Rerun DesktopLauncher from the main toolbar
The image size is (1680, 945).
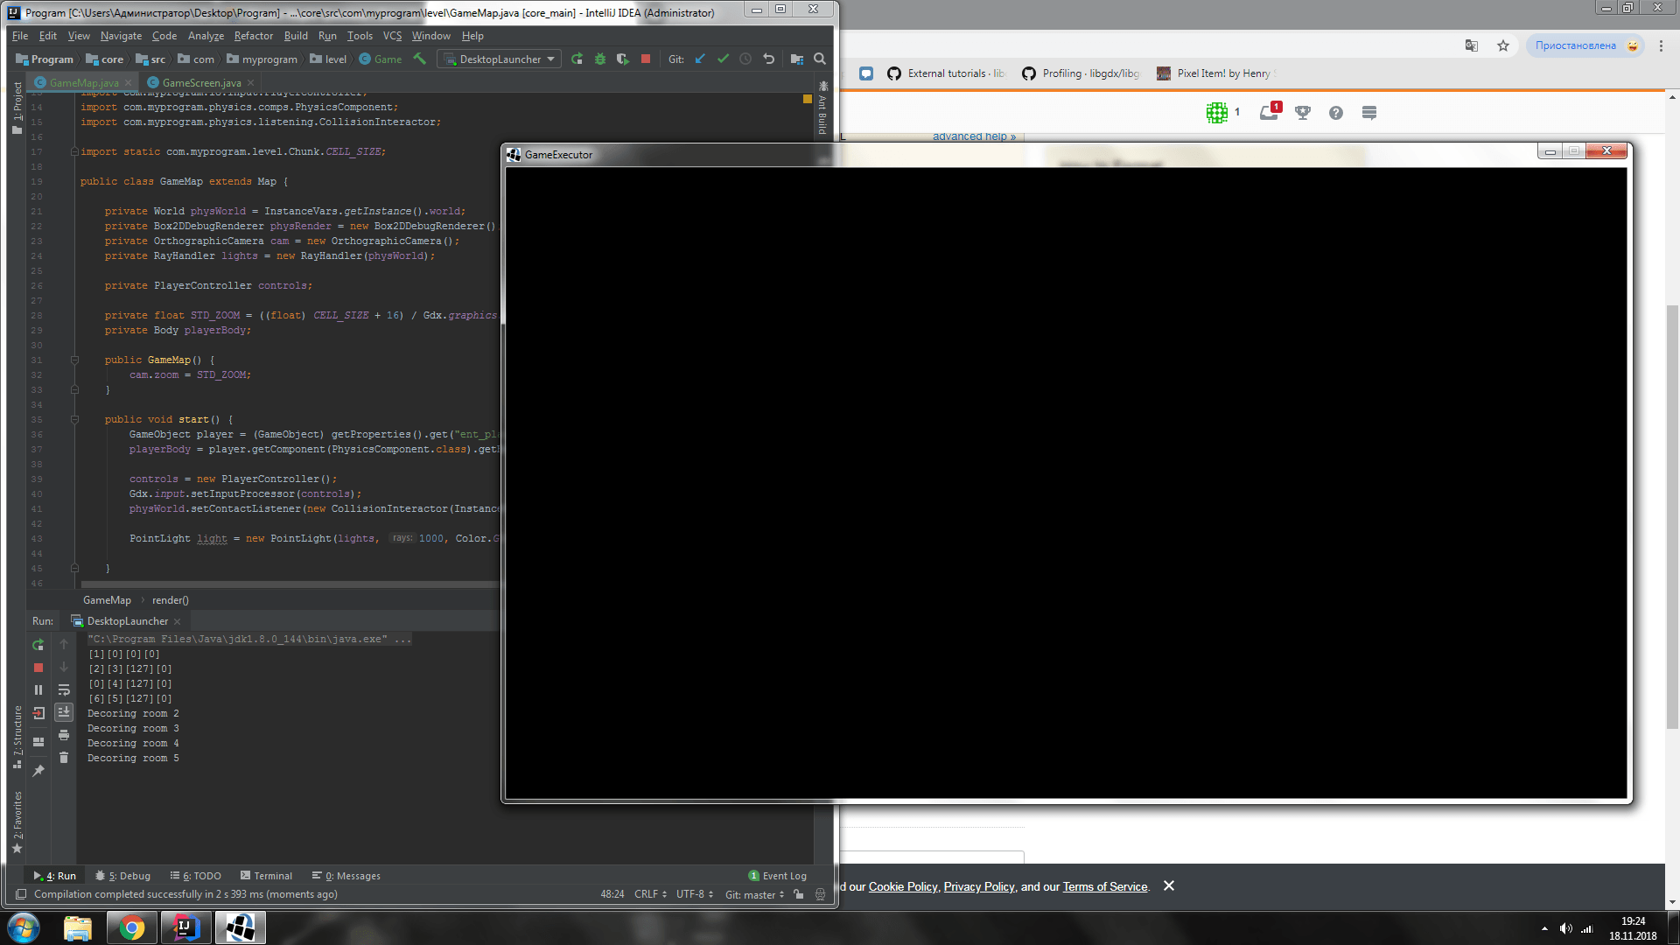[577, 59]
